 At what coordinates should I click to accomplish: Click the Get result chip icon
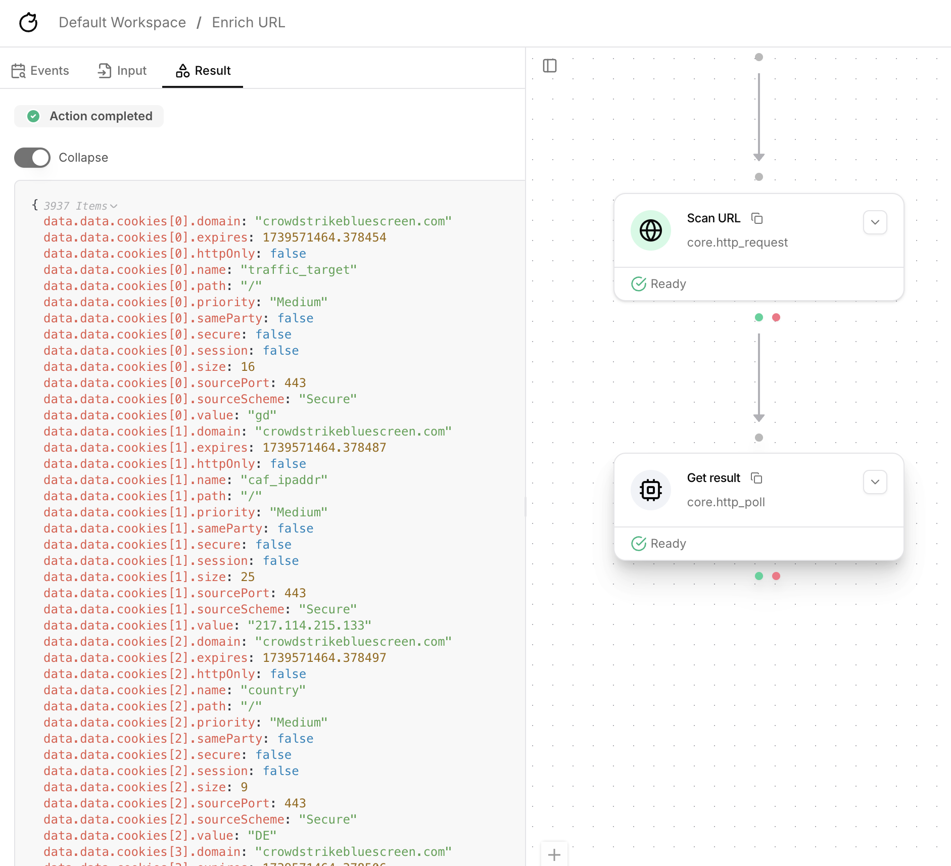click(651, 490)
